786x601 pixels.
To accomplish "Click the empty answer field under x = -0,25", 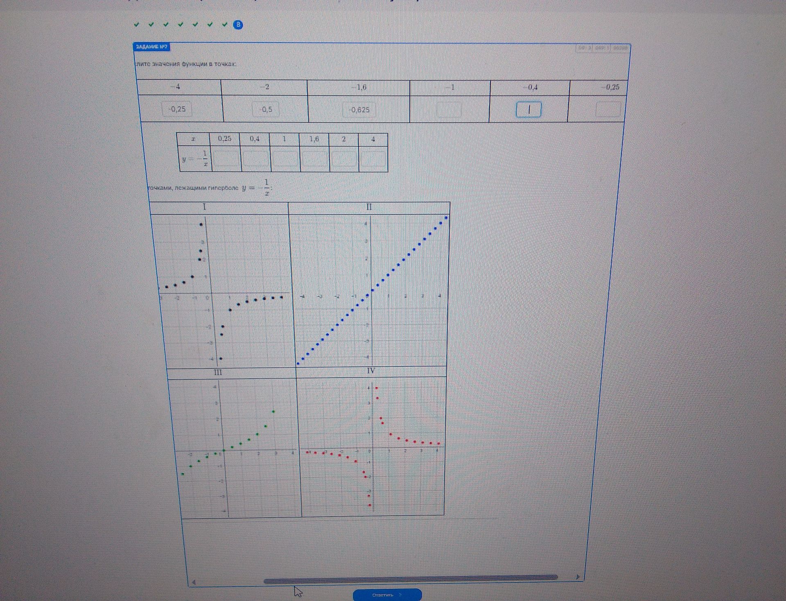I will click(609, 109).
